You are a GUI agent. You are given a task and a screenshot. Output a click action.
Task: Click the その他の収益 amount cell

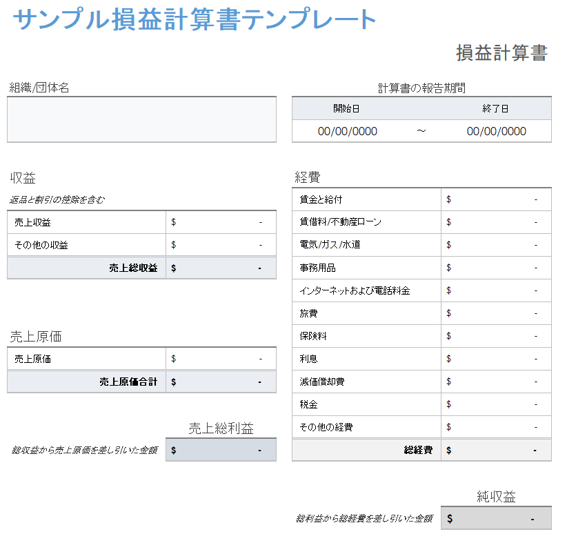pyautogui.click(x=221, y=245)
